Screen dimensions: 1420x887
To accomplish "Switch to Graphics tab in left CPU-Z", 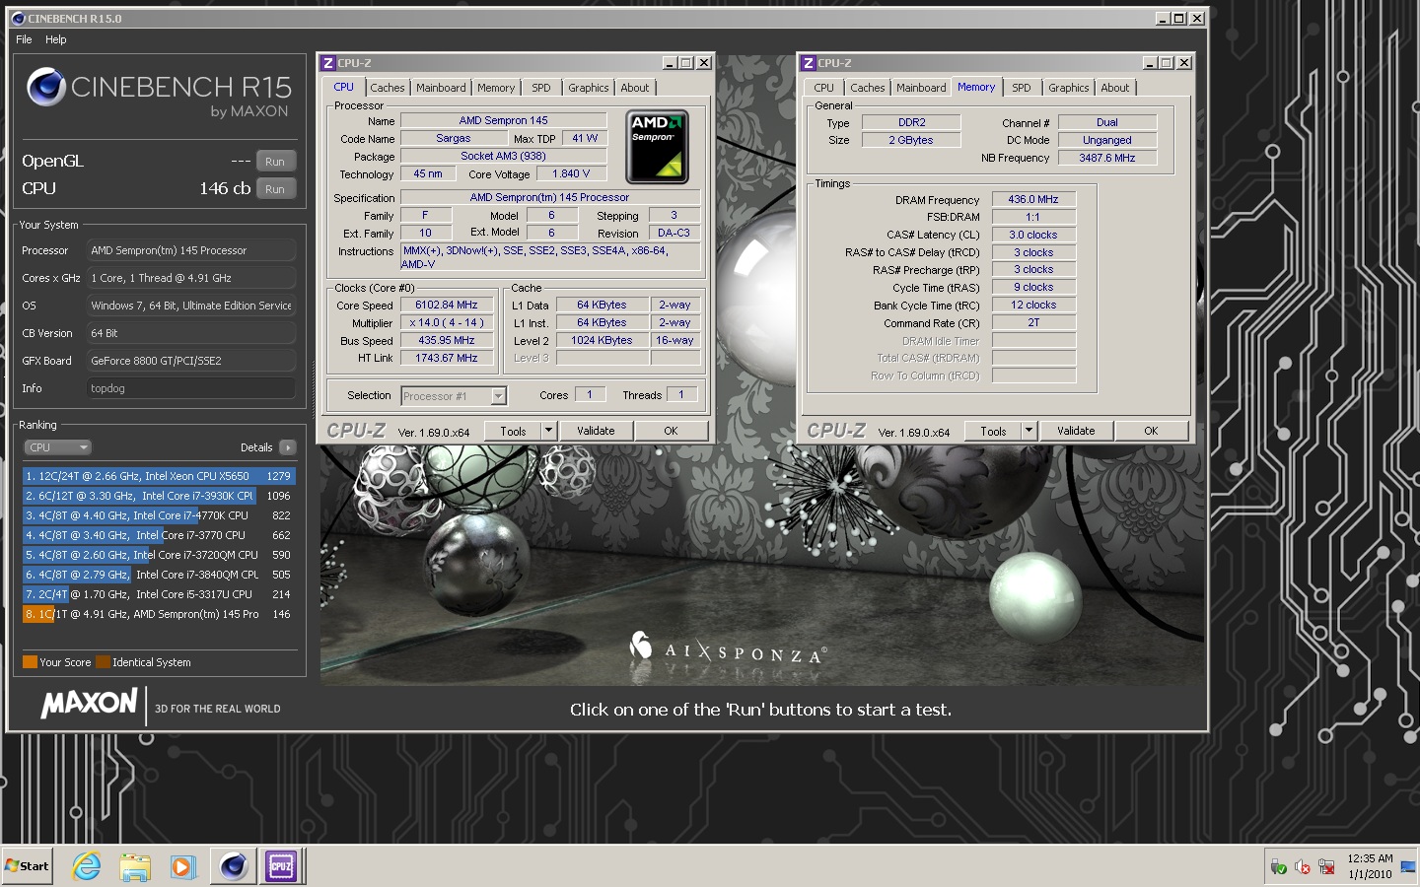I will [589, 88].
